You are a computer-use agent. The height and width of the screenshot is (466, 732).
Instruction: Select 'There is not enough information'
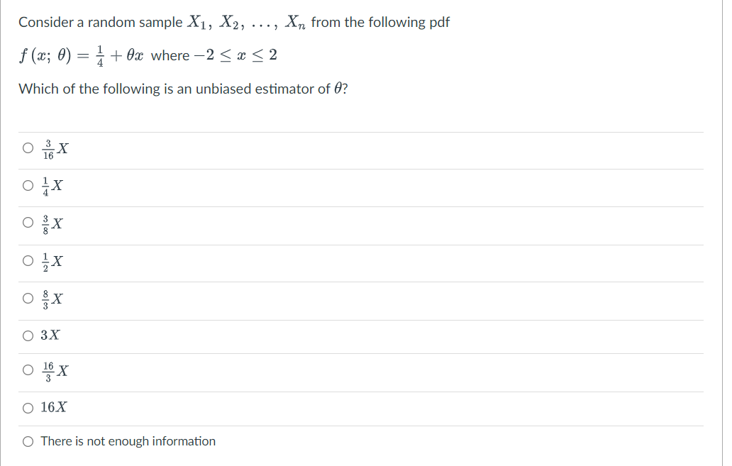tap(28, 440)
